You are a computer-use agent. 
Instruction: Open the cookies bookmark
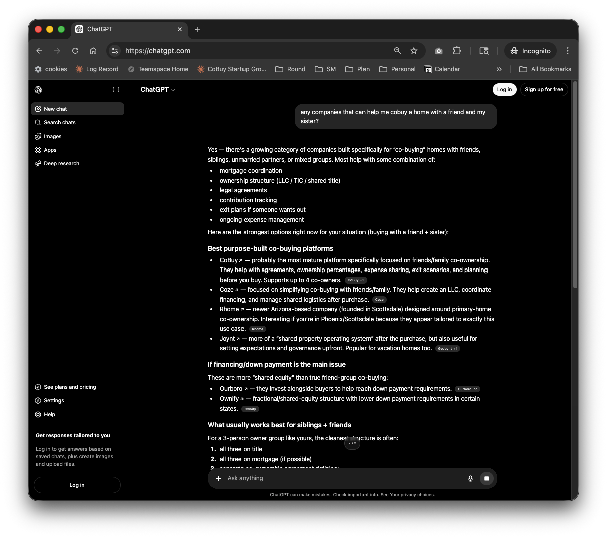coord(51,69)
